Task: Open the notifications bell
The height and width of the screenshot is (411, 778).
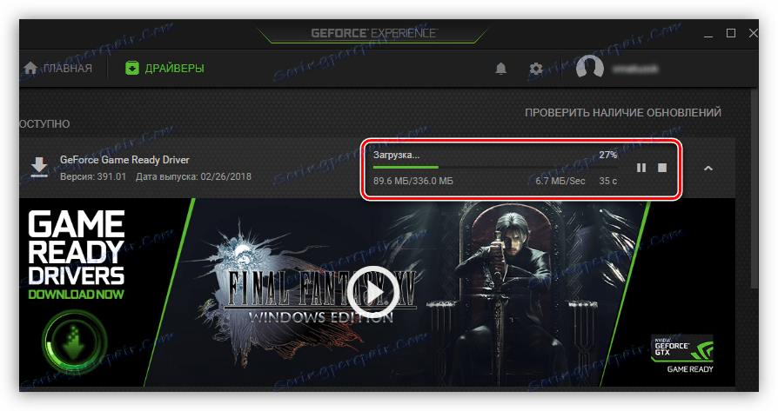Action: tap(501, 69)
